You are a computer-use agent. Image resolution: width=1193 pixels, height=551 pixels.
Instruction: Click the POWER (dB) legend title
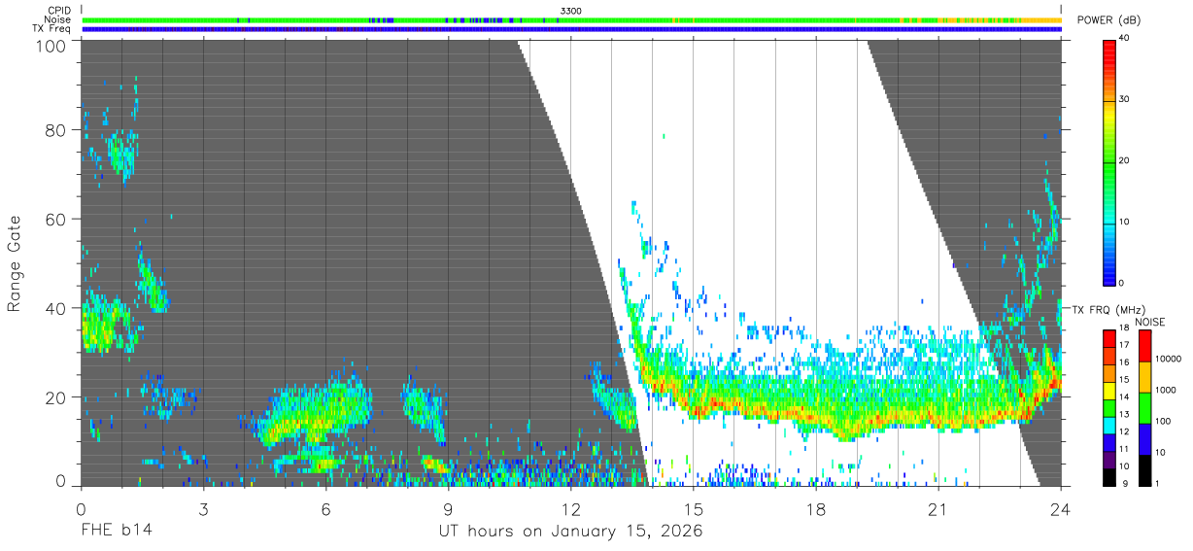(x=1108, y=20)
